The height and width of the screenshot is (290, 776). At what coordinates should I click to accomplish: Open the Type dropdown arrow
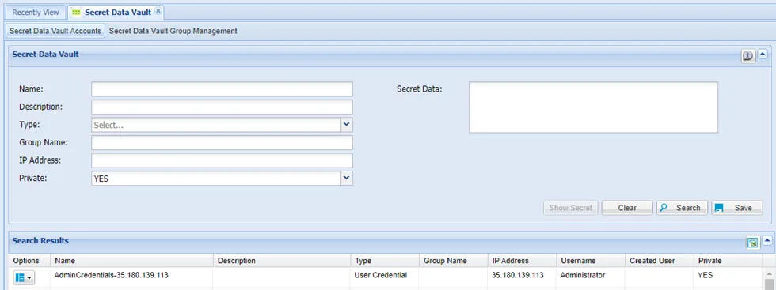(x=347, y=125)
